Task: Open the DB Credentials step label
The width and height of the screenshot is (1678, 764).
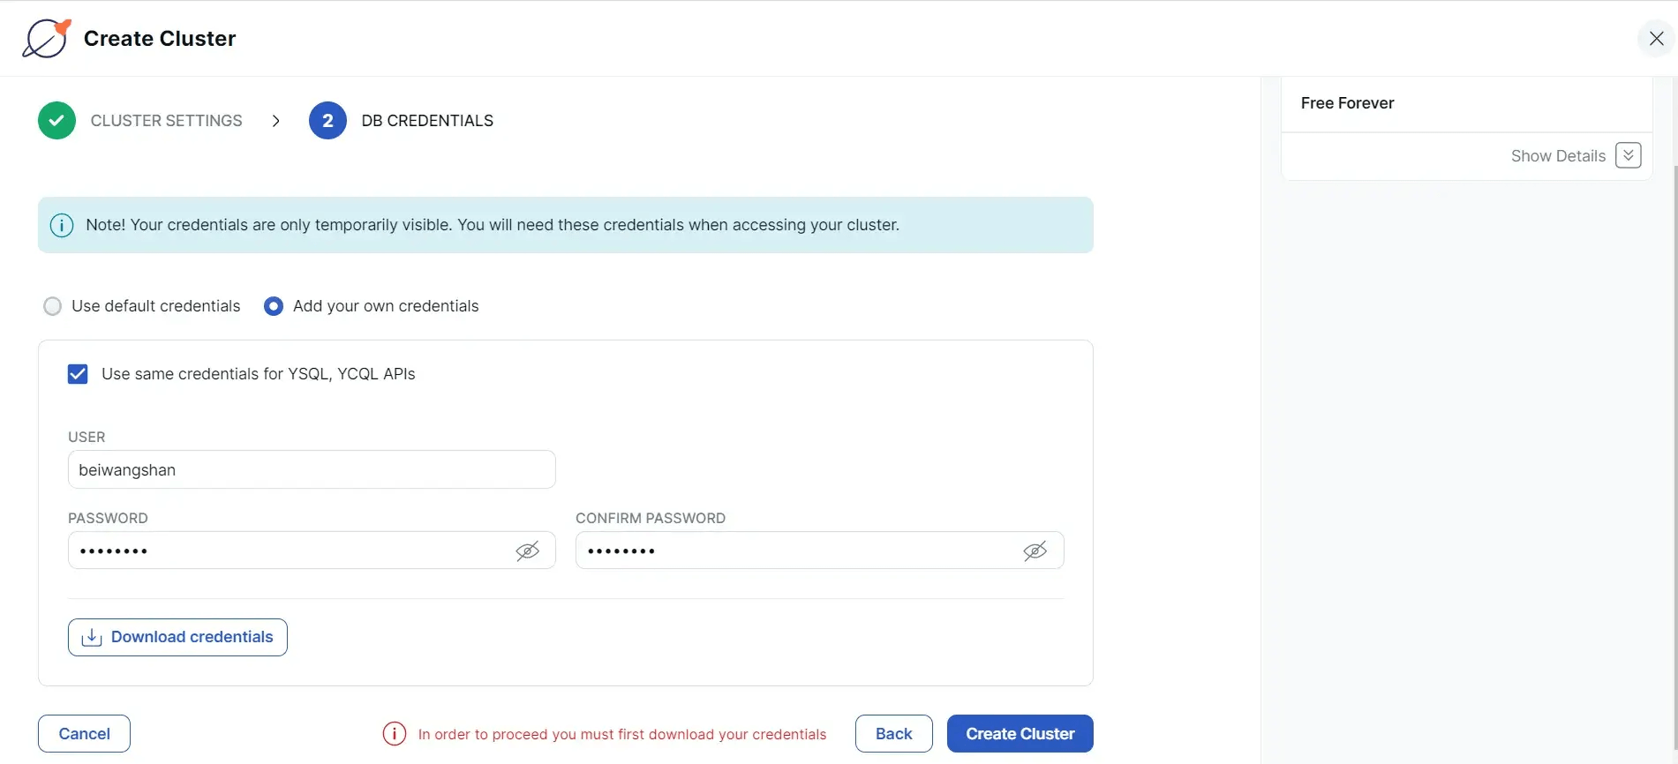Action: (427, 121)
